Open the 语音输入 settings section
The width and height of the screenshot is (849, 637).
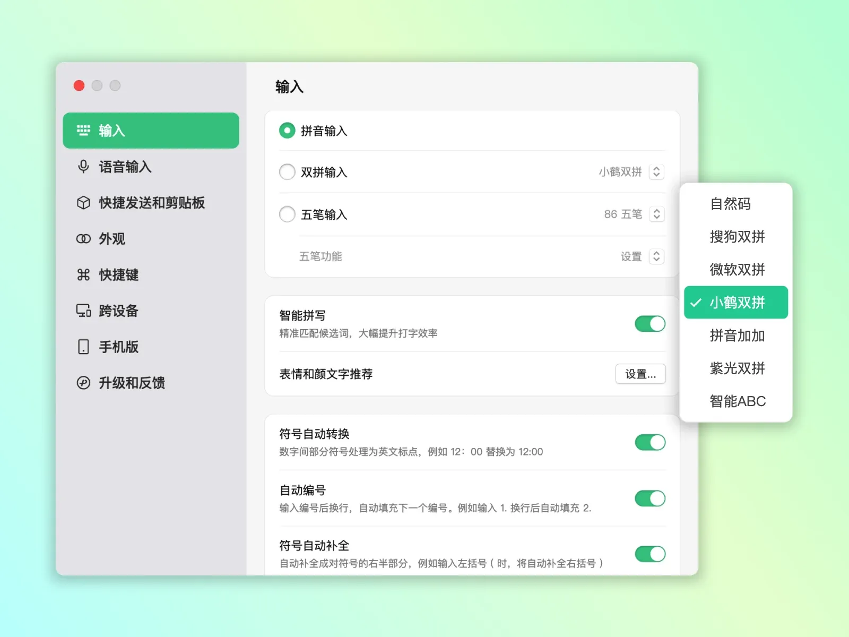click(x=151, y=167)
